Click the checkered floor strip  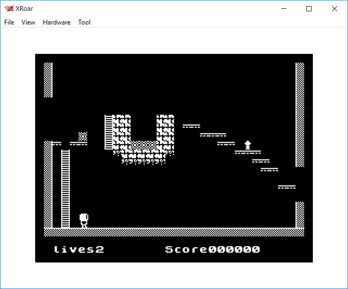coord(174,233)
